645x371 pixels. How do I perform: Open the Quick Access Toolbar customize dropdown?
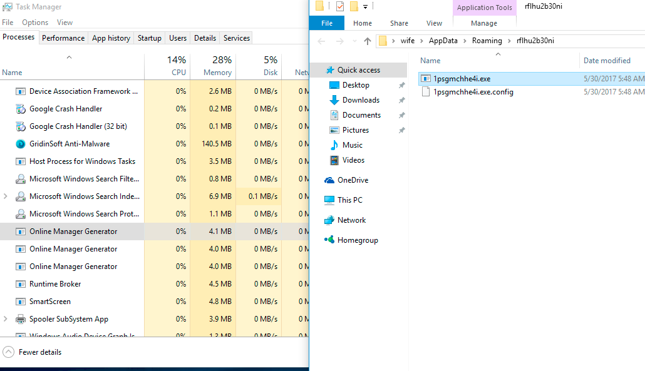coord(365,7)
